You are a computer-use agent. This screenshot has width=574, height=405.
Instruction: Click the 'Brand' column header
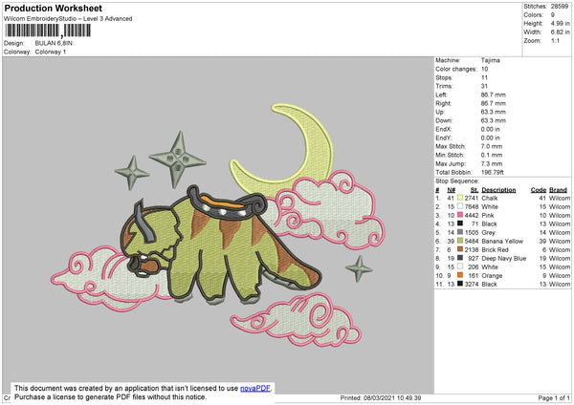[559, 190]
